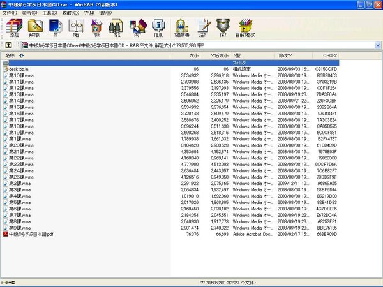
Task: Open the (N) options menu
Action: click(89, 13)
